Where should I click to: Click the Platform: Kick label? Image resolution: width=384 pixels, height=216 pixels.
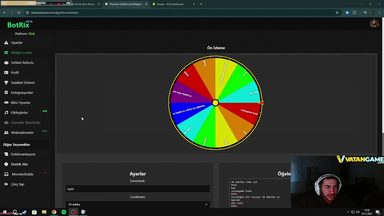[x=25, y=34]
